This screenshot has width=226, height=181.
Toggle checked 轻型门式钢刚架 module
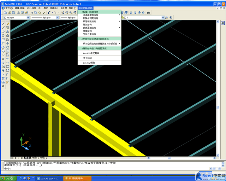[100, 12]
